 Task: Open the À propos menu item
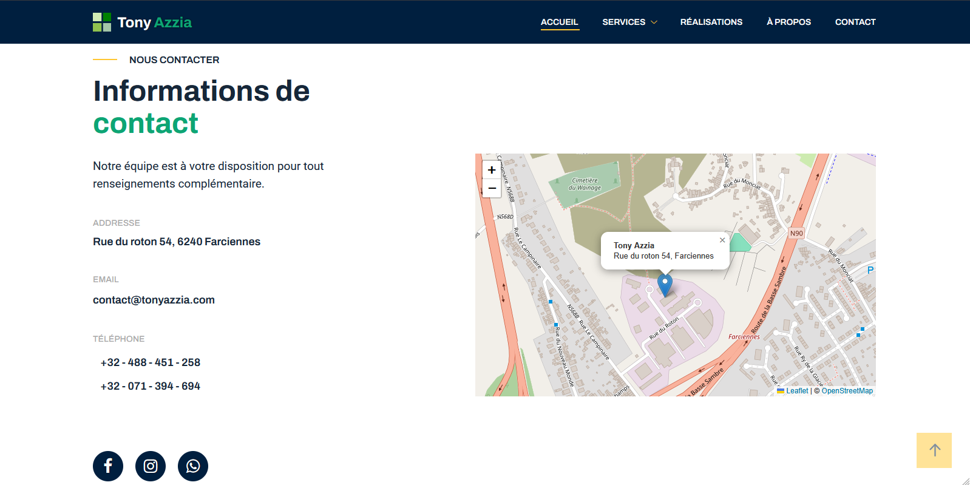tap(789, 22)
